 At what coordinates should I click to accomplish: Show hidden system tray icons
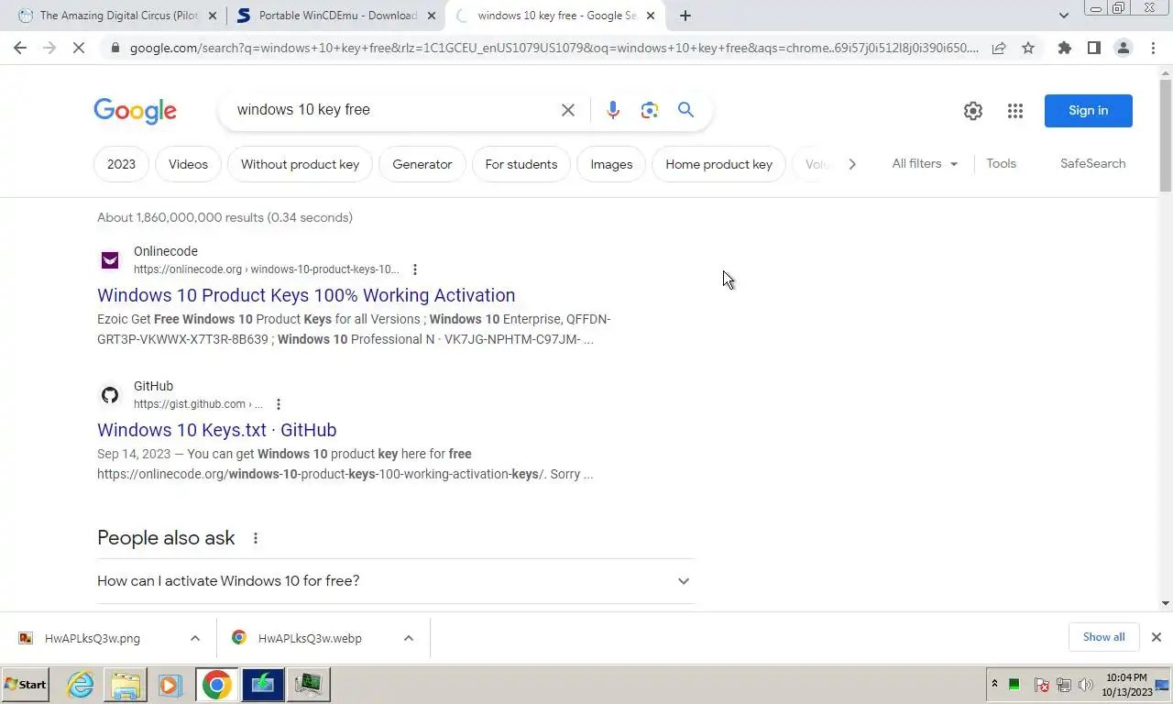pyautogui.click(x=994, y=685)
